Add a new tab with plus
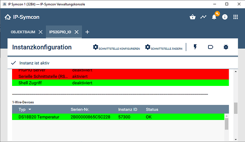 pyautogui.click(x=87, y=32)
